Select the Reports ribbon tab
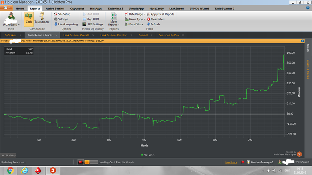The height and width of the screenshot is (175, 312). (x=35, y=8)
